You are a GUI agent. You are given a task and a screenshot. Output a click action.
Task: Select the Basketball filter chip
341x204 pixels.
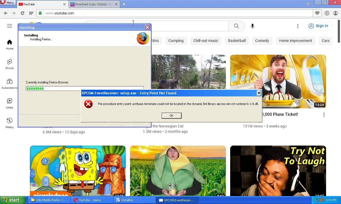(237, 41)
